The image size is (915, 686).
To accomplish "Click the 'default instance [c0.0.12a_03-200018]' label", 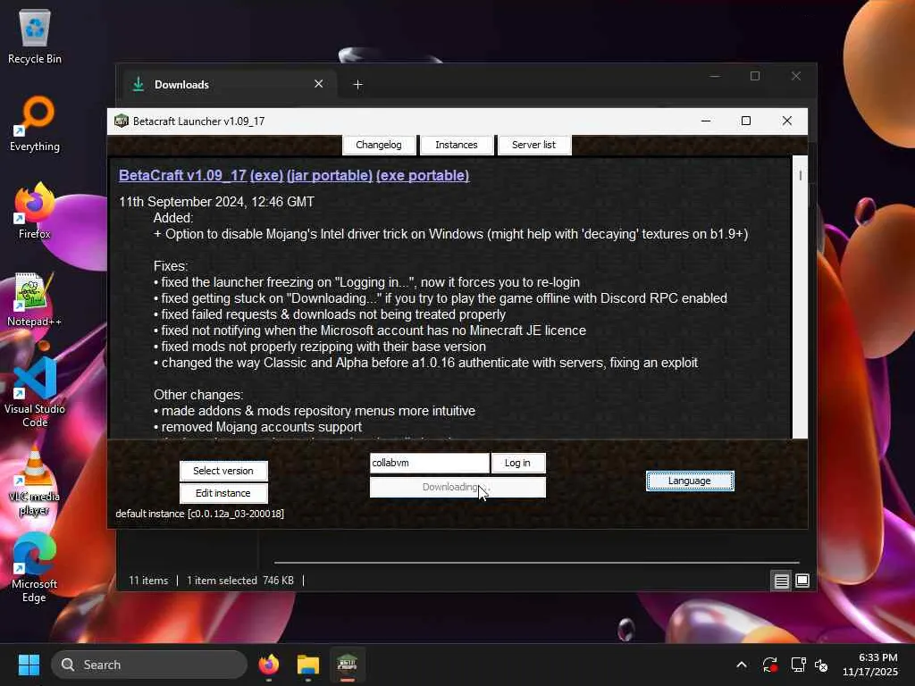I will click(x=199, y=514).
